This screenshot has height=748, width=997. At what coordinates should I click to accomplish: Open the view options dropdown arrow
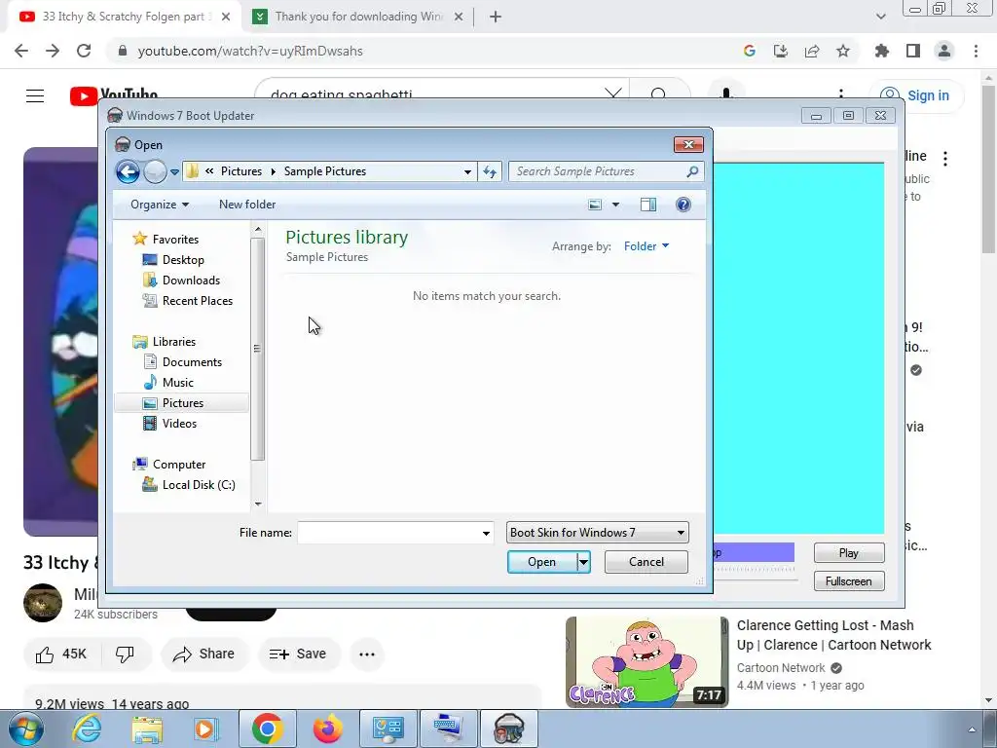pos(615,205)
